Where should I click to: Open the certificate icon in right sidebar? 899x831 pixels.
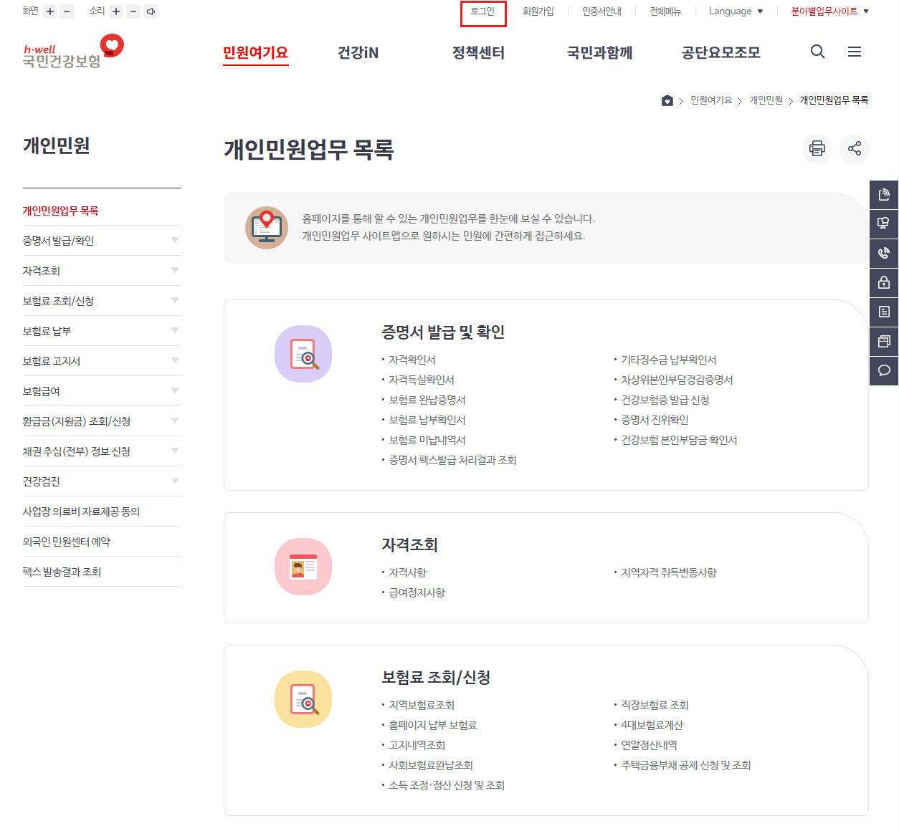click(884, 223)
